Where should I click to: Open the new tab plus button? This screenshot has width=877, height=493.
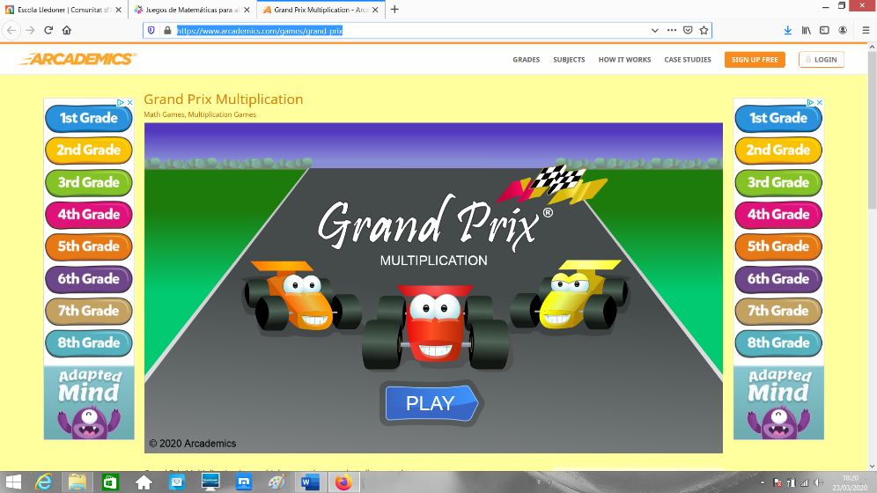tap(394, 9)
